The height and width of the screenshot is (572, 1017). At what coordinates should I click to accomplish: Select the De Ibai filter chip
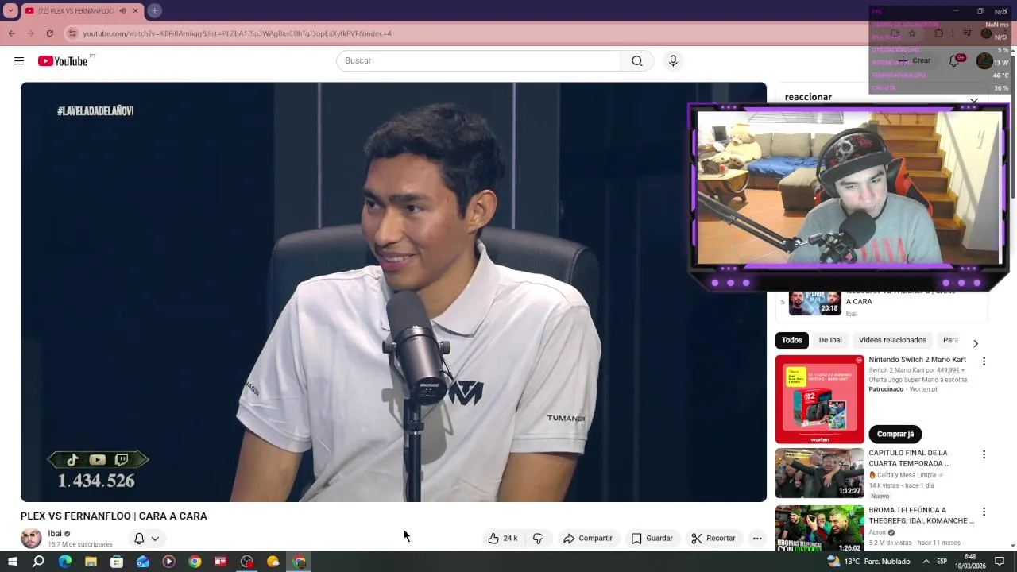830,340
